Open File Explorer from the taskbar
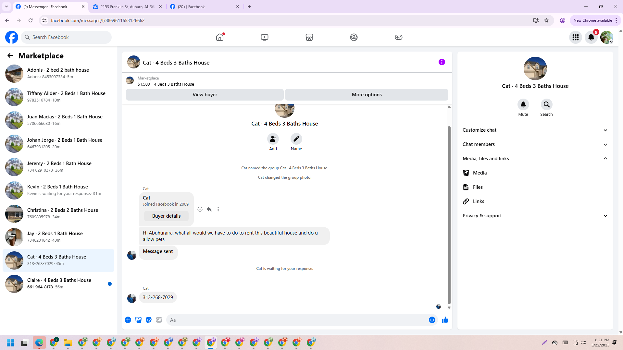This screenshot has width=623, height=350. pos(68,343)
